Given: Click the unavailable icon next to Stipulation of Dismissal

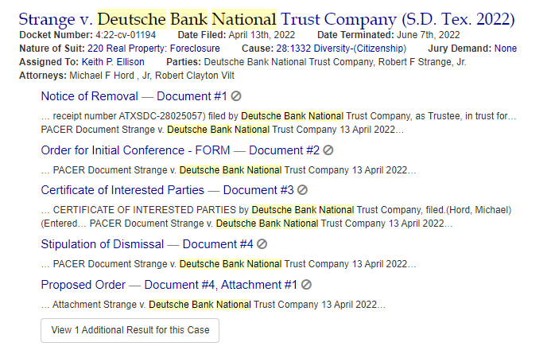Looking at the screenshot, I should click(x=262, y=244).
